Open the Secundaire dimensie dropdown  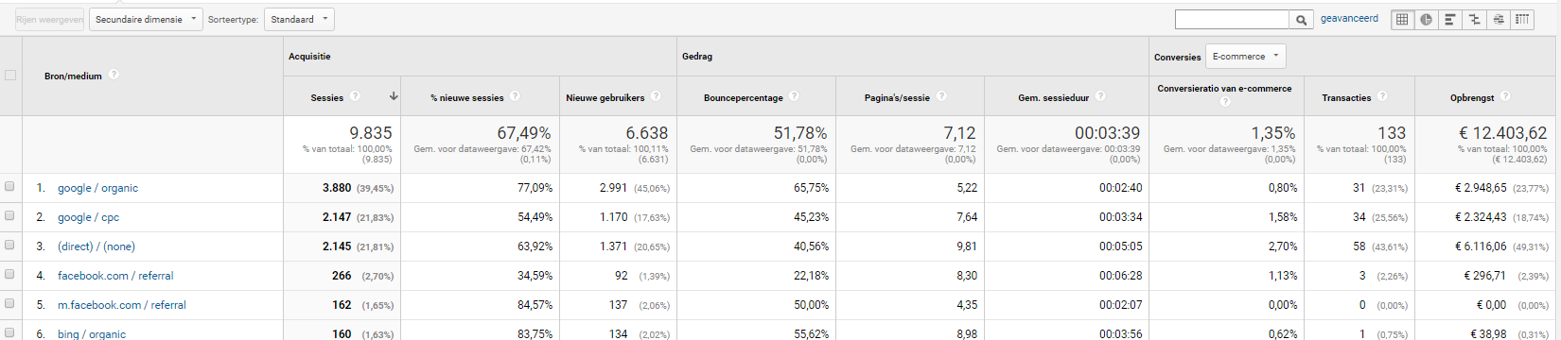pos(146,19)
